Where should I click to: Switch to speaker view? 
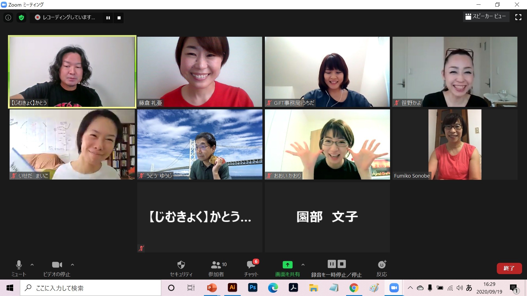pos(486,17)
